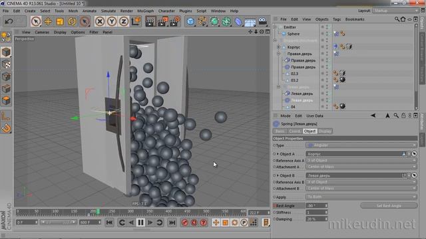Click the preview range slider bar
The height and width of the screenshot is (239, 426).
click(58, 222)
